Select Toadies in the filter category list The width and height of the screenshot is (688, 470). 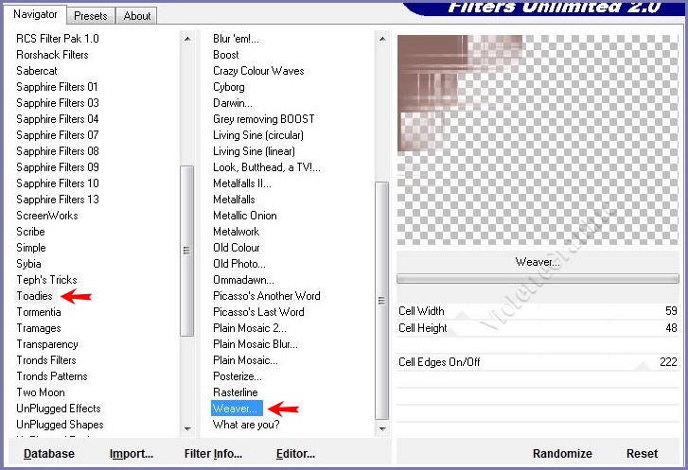click(x=35, y=296)
